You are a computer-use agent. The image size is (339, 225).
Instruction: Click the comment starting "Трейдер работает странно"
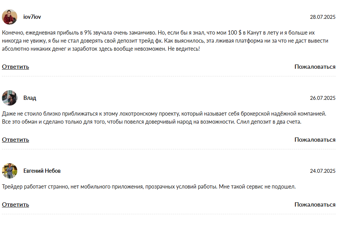point(149,187)
